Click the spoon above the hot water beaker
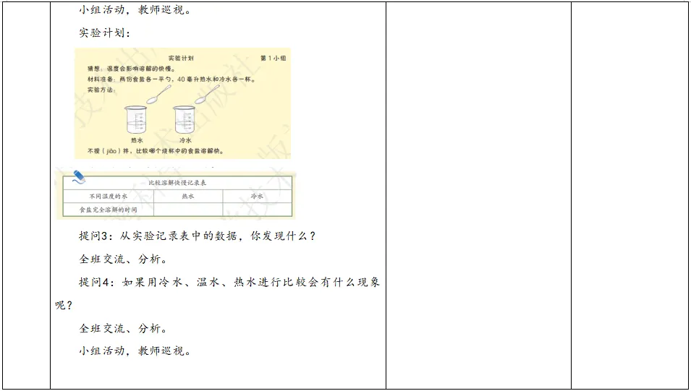The width and height of the screenshot is (691, 391). coord(158,94)
